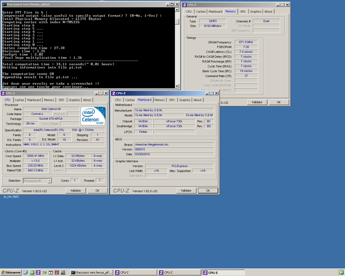Click Validate in the CPU tab window
Screen dimensions: 345x276
tap(75, 191)
